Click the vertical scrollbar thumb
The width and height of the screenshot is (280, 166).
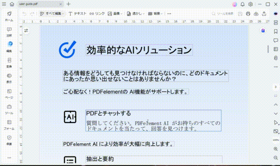point(268,49)
